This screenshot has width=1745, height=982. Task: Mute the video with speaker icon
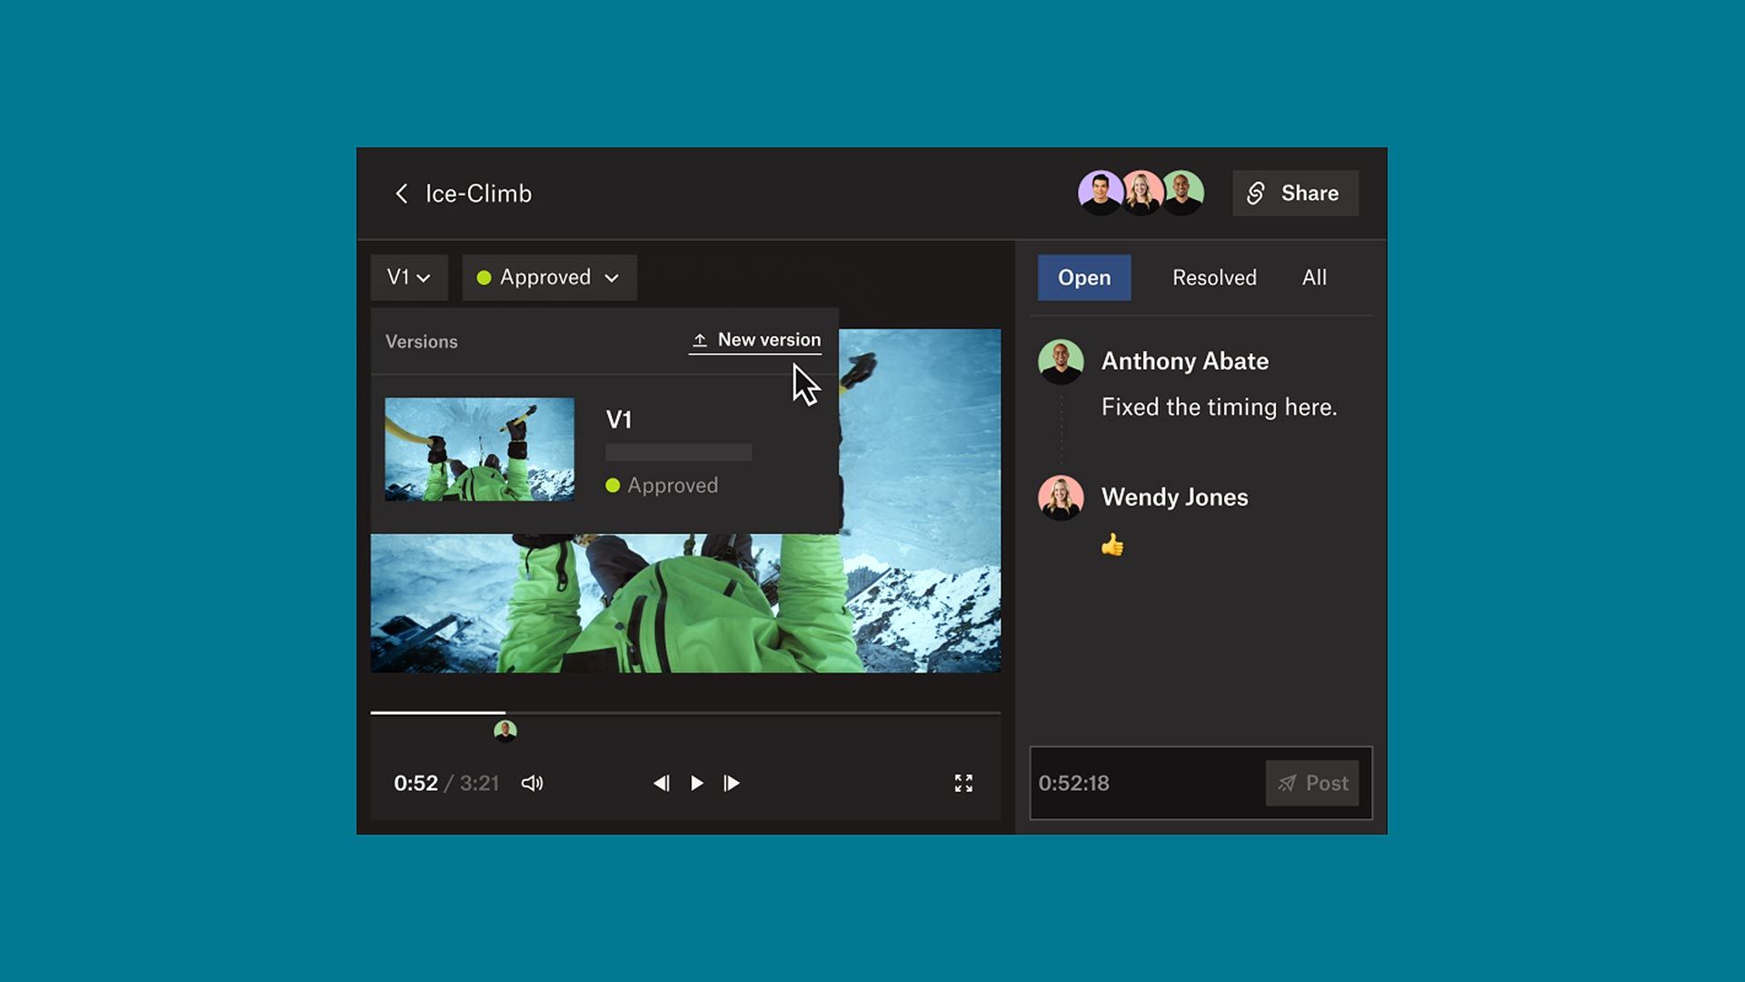(532, 783)
